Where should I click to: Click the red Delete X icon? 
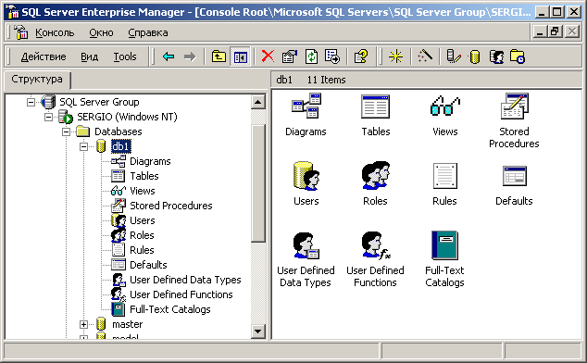click(268, 56)
